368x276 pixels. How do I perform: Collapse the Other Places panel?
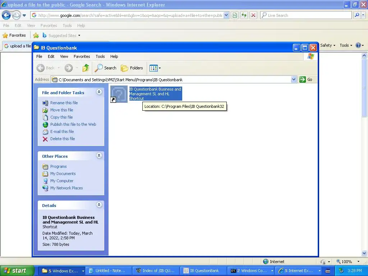[99, 156]
